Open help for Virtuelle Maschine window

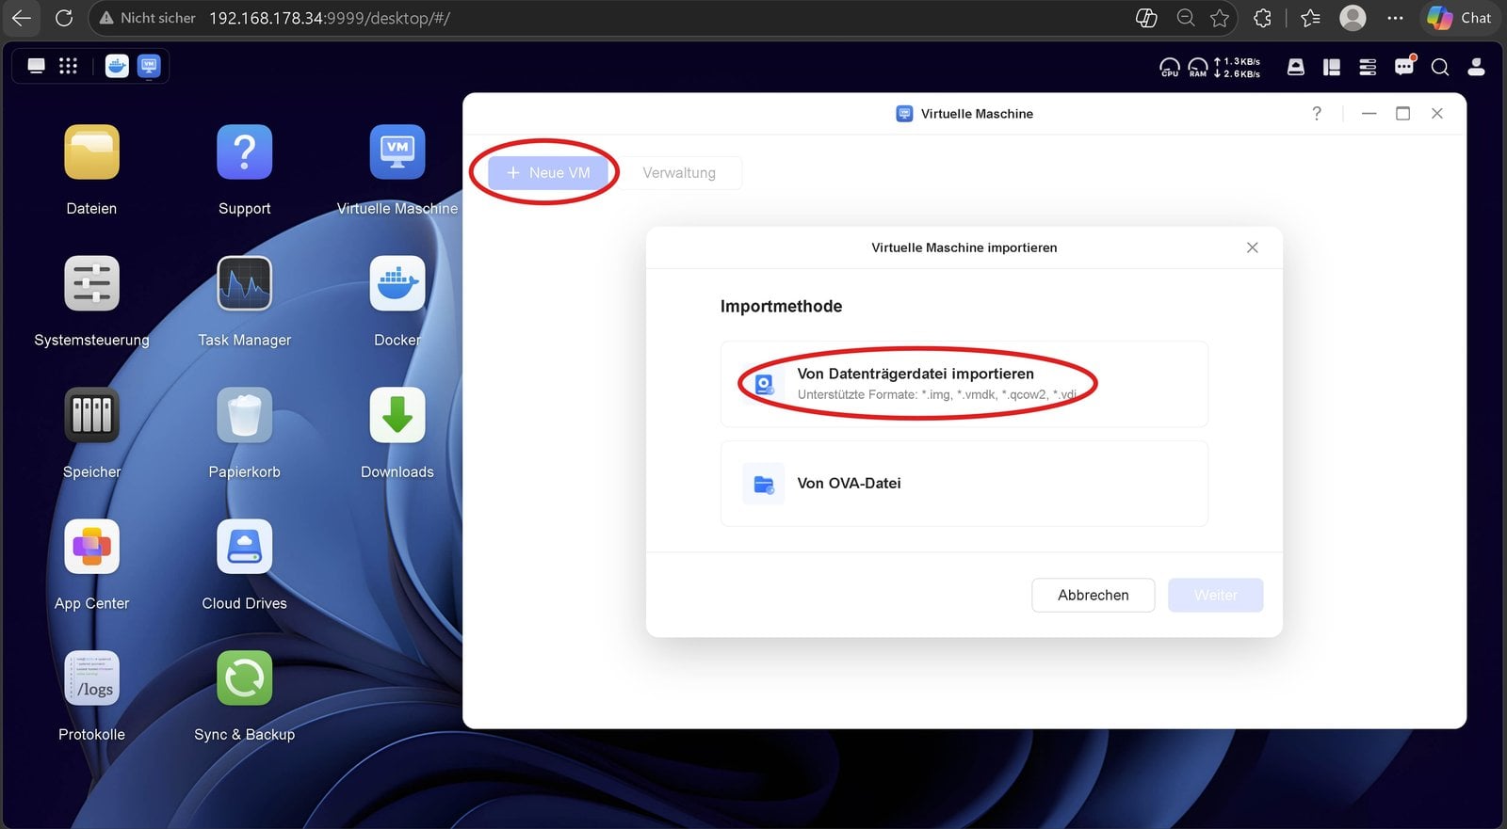1317,114
